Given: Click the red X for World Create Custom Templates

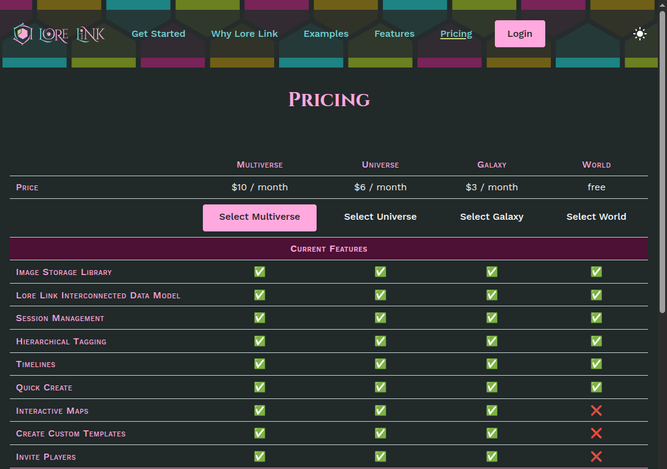Looking at the screenshot, I should [x=596, y=433].
